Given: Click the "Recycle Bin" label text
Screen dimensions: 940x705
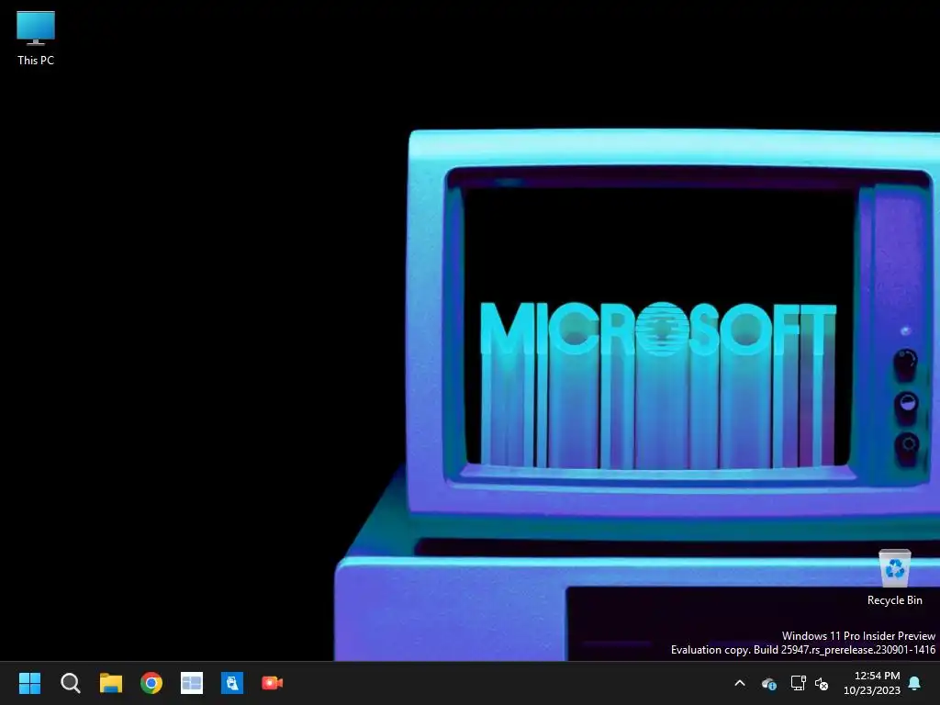Looking at the screenshot, I should 894,600.
